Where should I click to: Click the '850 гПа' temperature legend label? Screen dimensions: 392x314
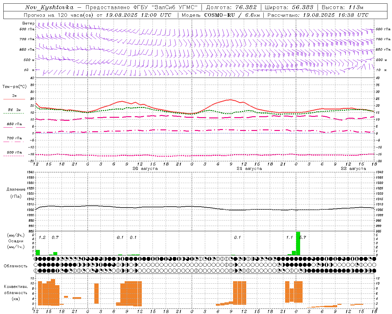click(x=14, y=124)
